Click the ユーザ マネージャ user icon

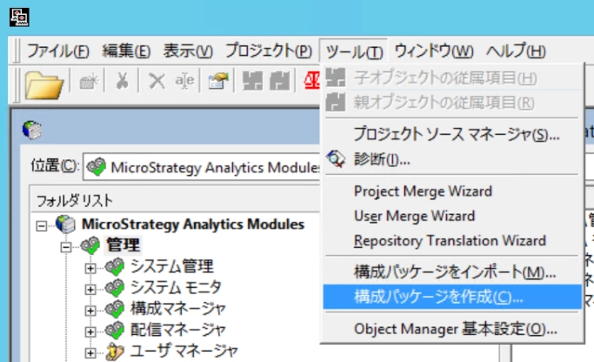click(115, 352)
